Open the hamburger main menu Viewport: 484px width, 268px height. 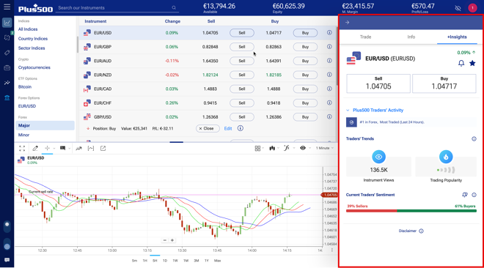pyautogui.click(x=7, y=7)
